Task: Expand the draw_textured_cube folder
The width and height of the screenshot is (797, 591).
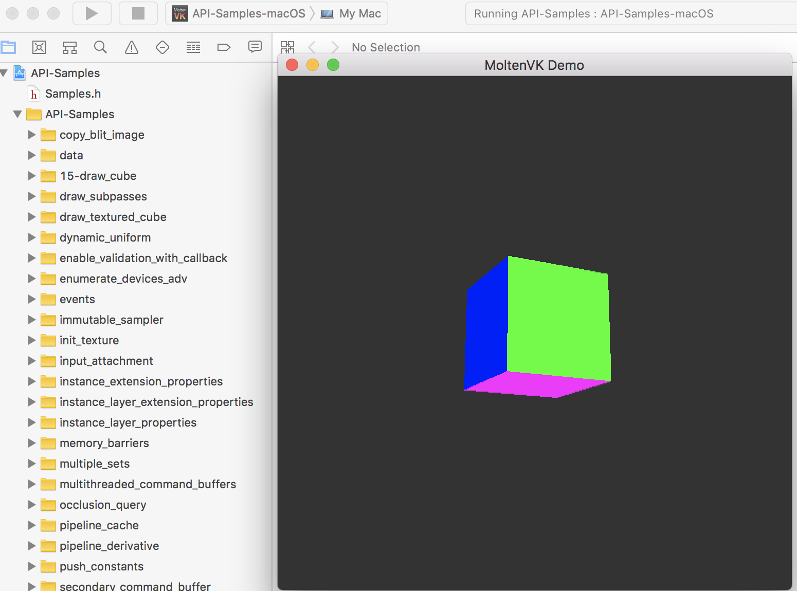Action: [x=32, y=217]
